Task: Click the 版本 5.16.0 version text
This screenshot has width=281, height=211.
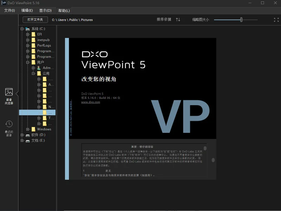Action: (89, 98)
